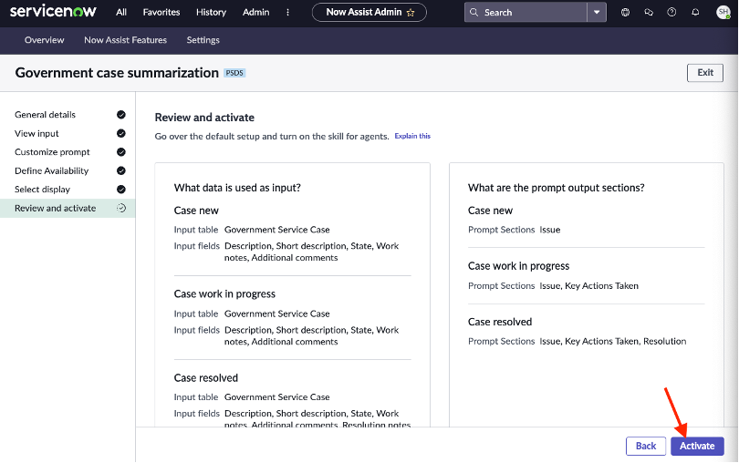Screen dimensions: 739x463
Task: Open the notifications bell
Action: (695, 12)
